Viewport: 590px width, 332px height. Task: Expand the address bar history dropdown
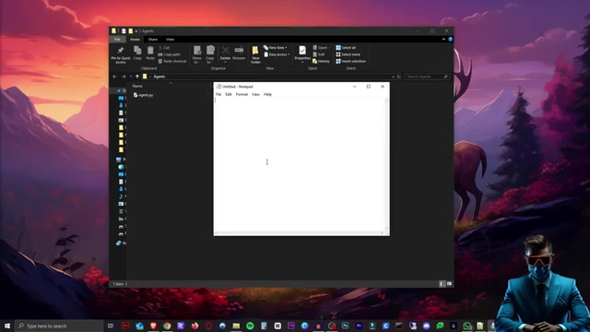[393, 77]
